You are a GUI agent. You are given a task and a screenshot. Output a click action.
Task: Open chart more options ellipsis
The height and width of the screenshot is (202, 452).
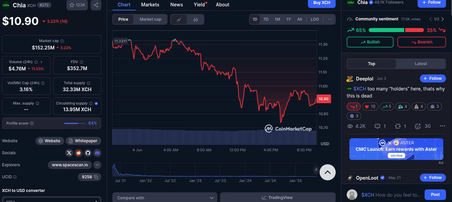[330, 19]
